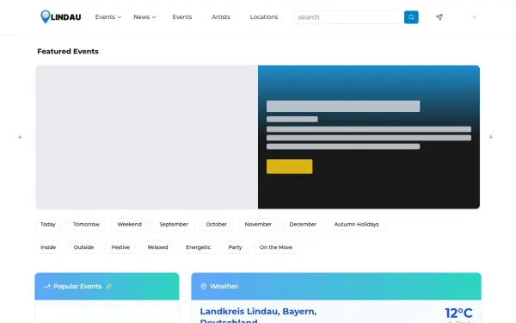Click the Weather panel title
Image resolution: width=516 pixels, height=323 pixels.
224,287
